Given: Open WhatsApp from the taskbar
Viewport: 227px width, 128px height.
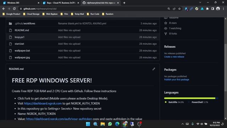Looking at the screenshot, I should pyautogui.click(x=110, y=124).
